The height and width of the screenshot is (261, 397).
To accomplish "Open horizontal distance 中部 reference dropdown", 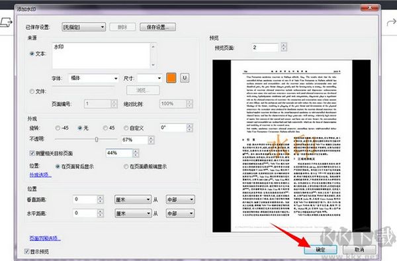I will pyautogui.click(x=180, y=213).
